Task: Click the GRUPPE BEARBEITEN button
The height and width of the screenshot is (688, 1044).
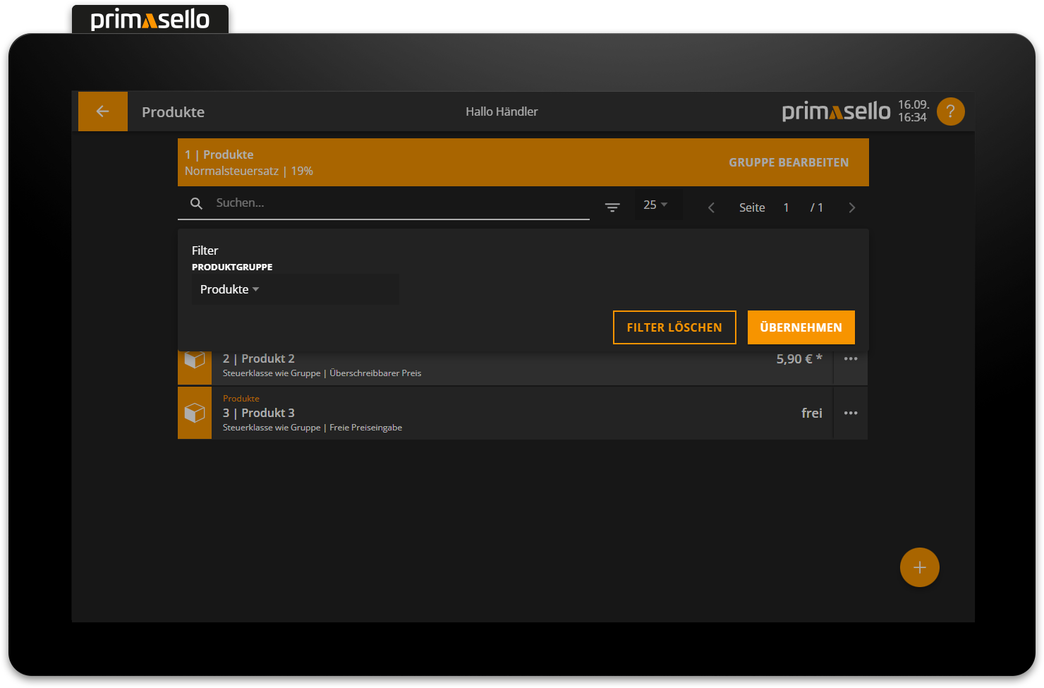Action: tap(788, 162)
